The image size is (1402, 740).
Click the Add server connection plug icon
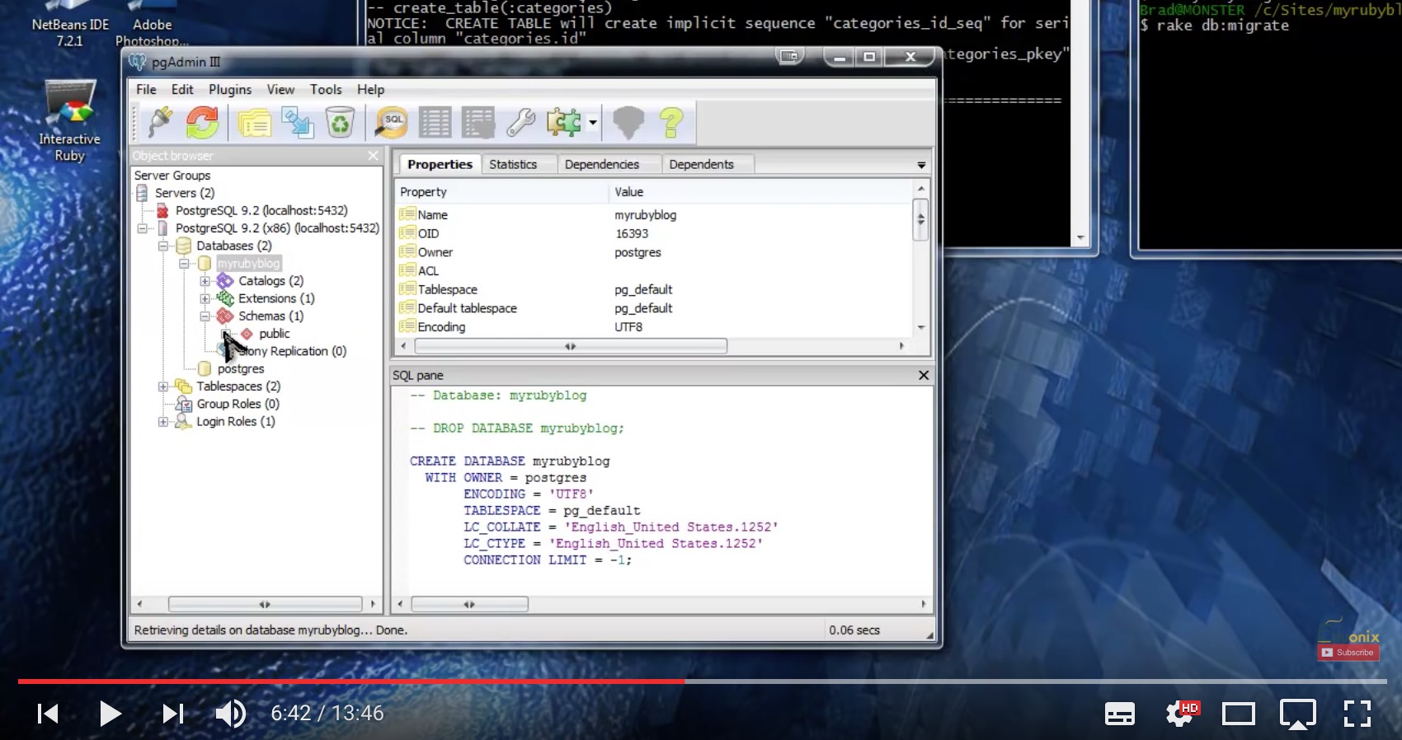160,123
